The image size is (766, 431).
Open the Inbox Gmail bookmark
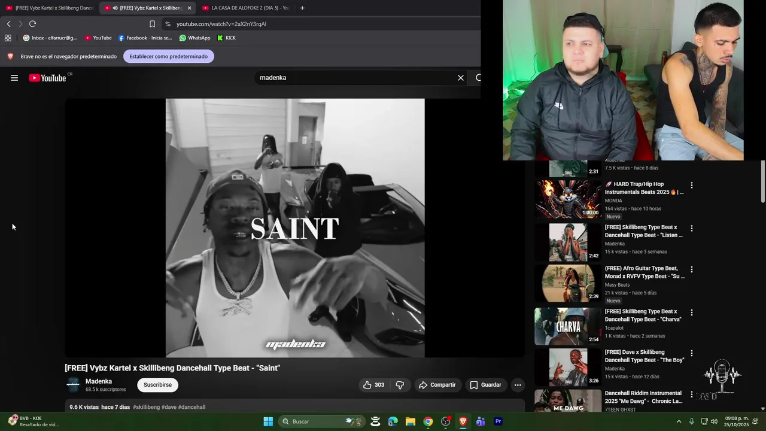click(50, 38)
